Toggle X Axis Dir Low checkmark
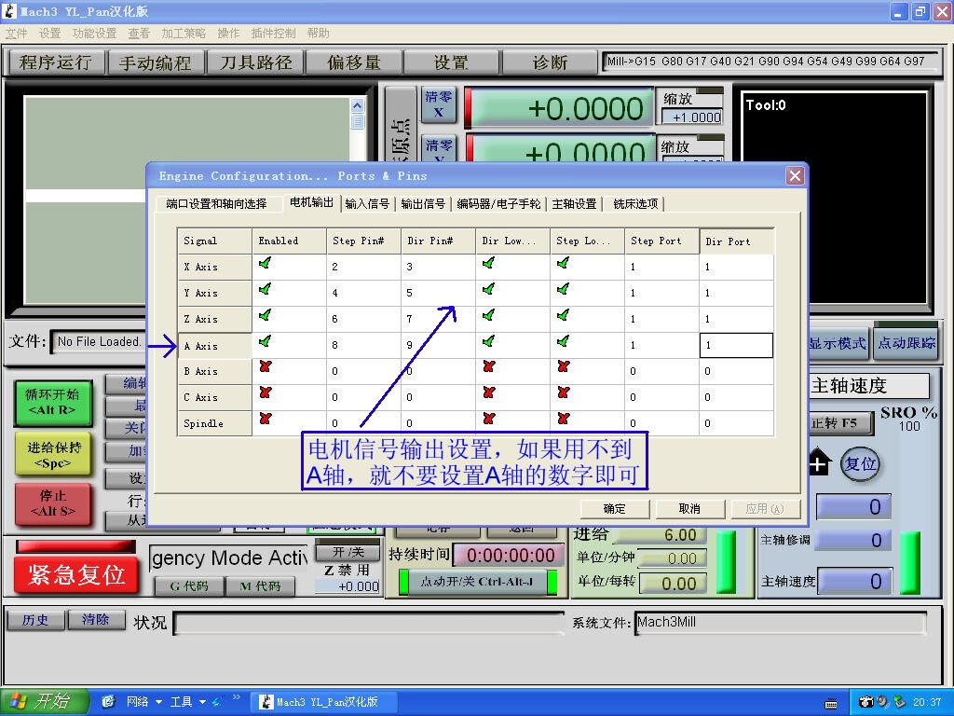The width and height of the screenshot is (954, 716). pyautogui.click(x=488, y=263)
